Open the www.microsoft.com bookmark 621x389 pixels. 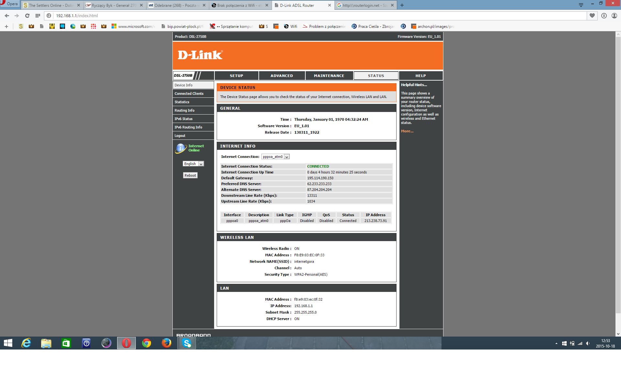(x=133, y=27)
